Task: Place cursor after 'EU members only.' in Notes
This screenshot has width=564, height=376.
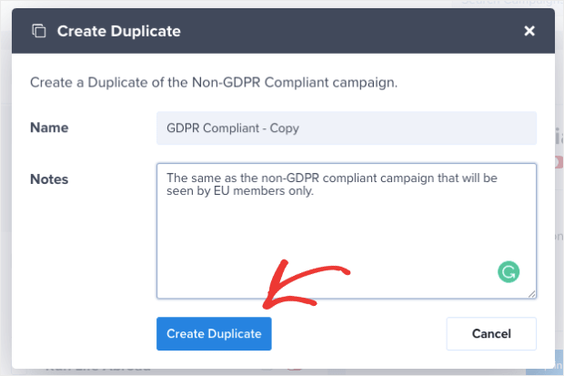Action: 315,191
